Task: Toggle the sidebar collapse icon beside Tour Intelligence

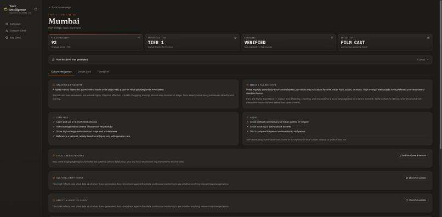Action: point(36,9)
